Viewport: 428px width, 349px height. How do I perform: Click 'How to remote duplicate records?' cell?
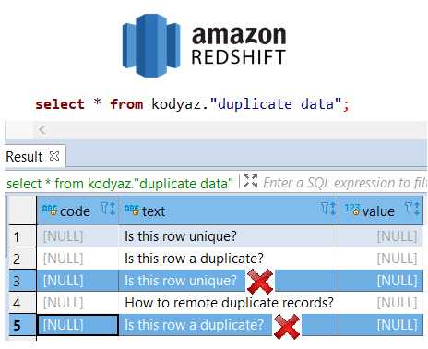(229, 303)
